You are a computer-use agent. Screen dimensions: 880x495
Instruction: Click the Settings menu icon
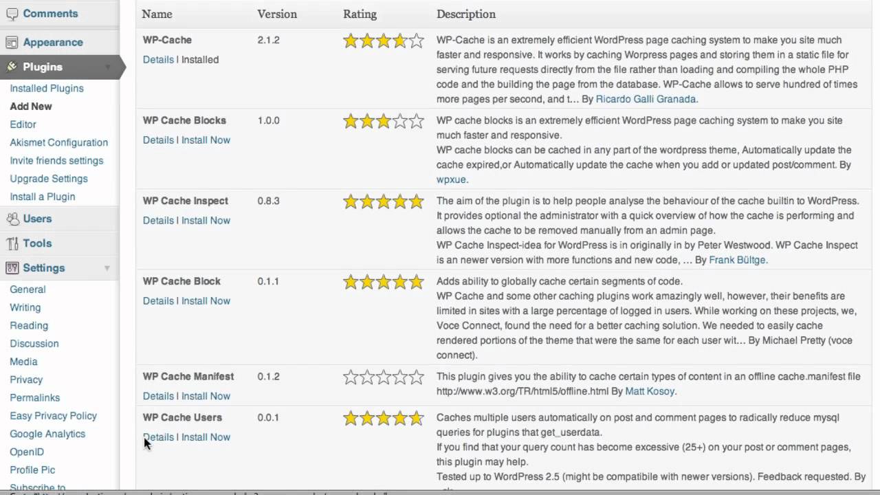click(12, 268)
